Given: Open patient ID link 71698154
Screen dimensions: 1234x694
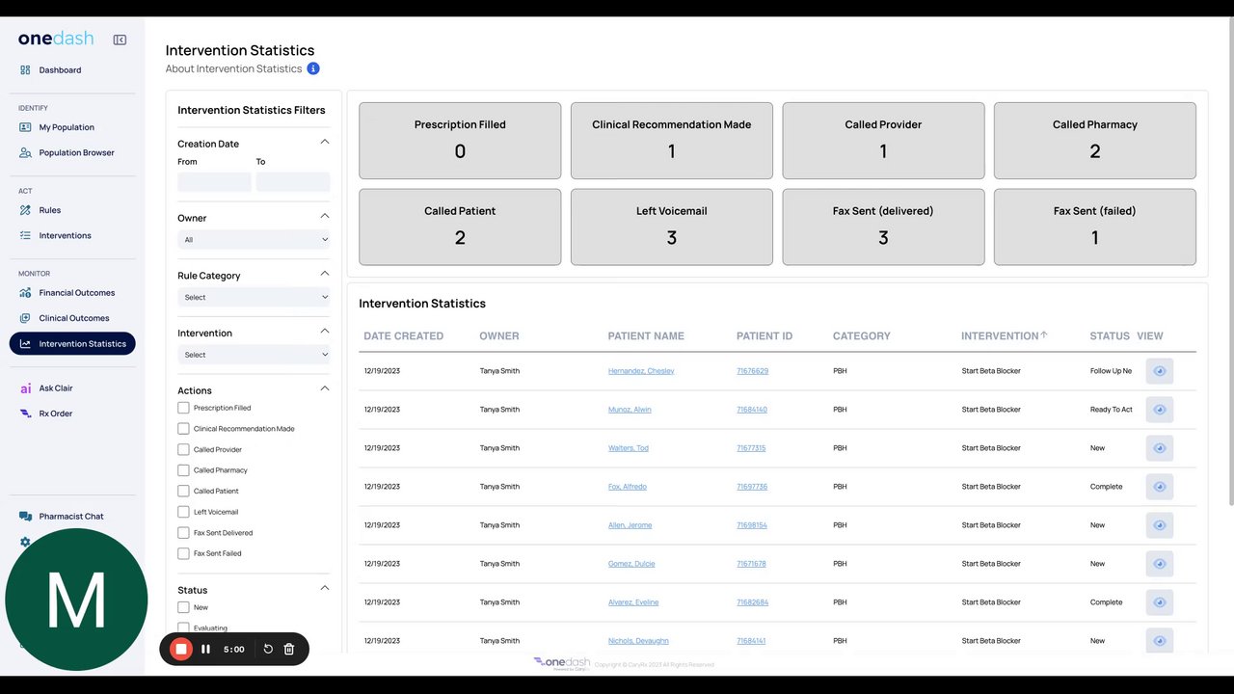Looking at the screenshot, I should [752, 525].
